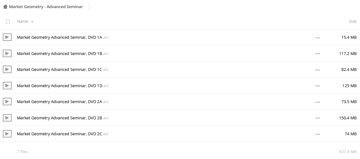
Task: Click video icon for DVD 1A file
Action: click(x=7, y=37)
